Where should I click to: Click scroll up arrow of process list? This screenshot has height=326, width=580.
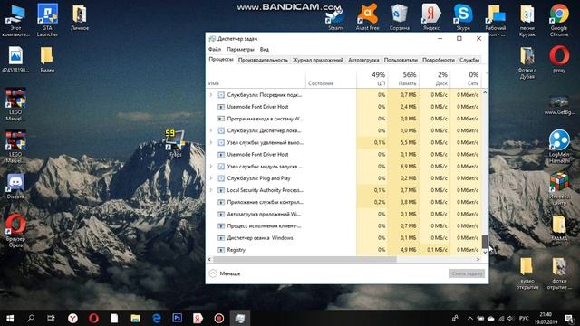485,92
